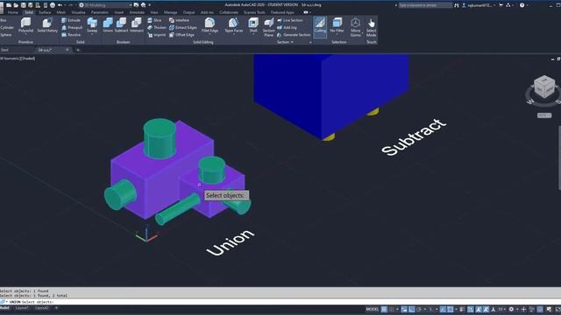Select the Taper Faces tool
Screen dimensions: 561x315
[x=233, y=25]
